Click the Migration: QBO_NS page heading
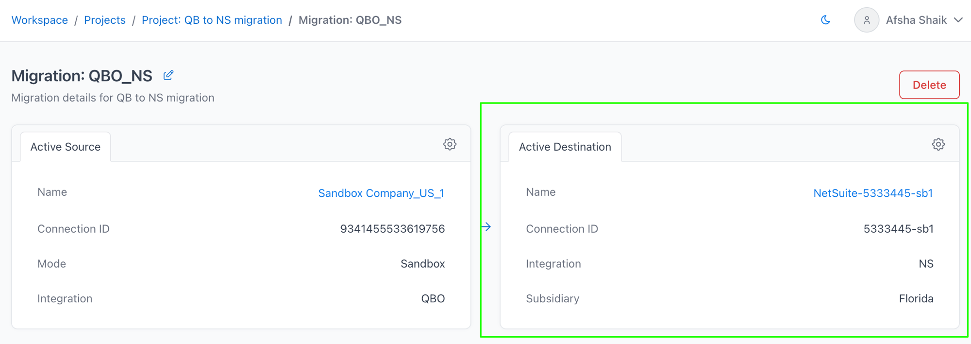This screenshot has height=344, width=971. pyautogui.click(x=82, y=76)
